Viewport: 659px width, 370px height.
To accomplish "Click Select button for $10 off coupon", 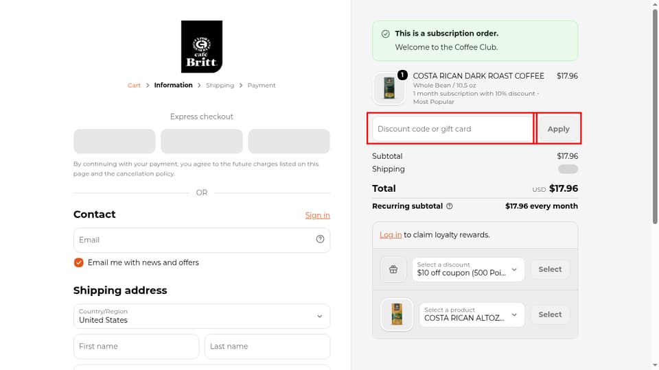I will coord(550,269).
